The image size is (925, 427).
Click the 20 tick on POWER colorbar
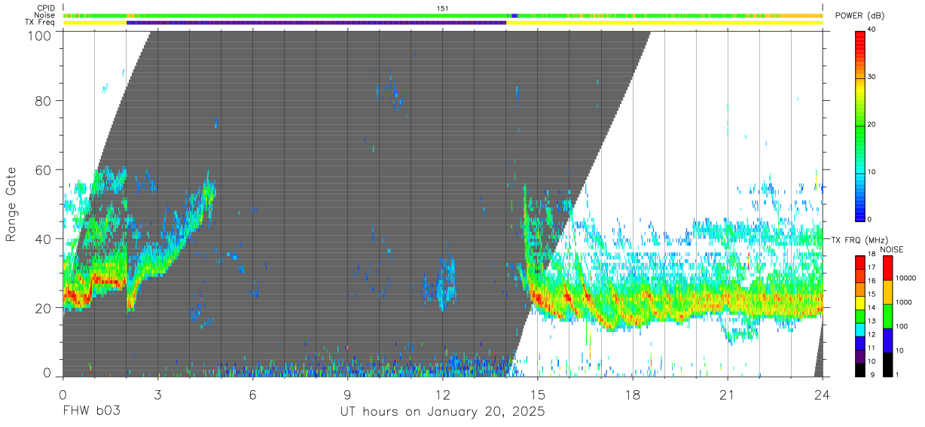872,125
